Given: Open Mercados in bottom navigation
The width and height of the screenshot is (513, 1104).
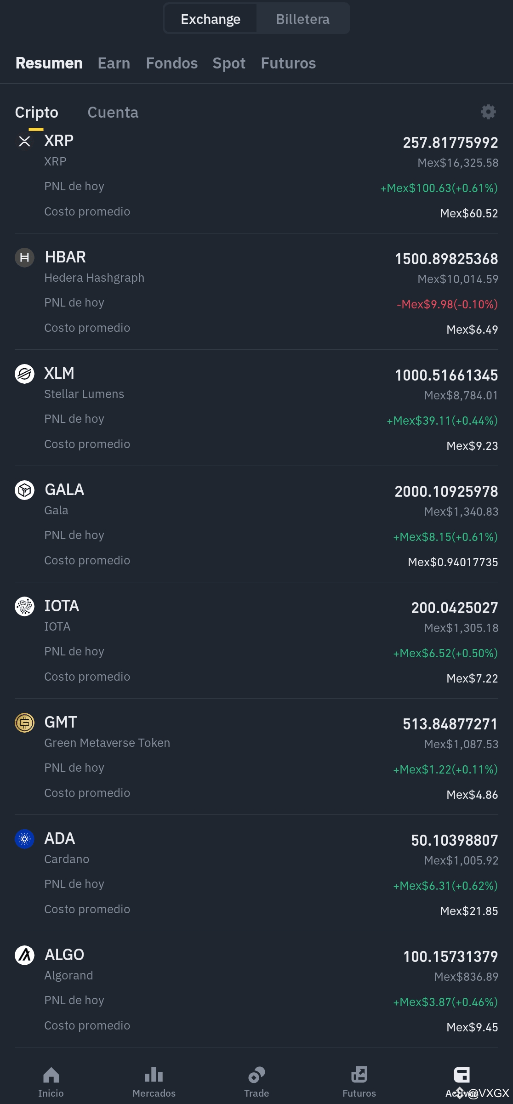Looking at the screenshot, I should pyautogui.click(x=154, y=1081).
